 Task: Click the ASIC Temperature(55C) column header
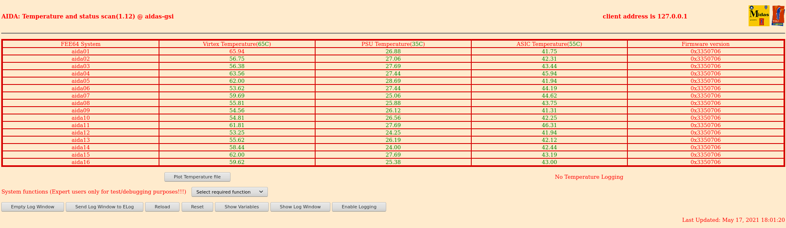(549, 44)
